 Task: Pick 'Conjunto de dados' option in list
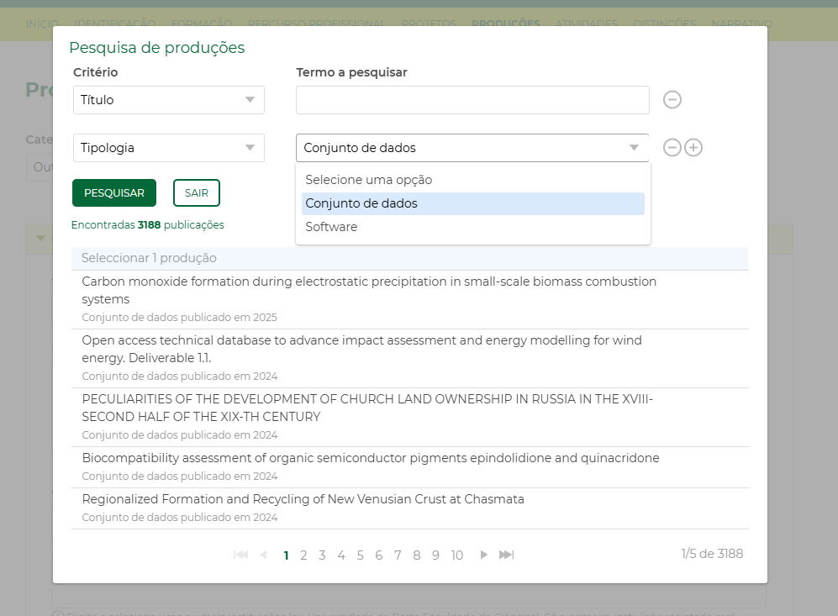tap(473, 203)
